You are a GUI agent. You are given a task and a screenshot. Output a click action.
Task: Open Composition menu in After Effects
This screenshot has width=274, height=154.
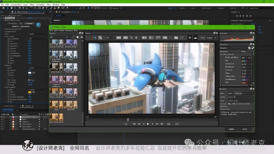(16, 5)
